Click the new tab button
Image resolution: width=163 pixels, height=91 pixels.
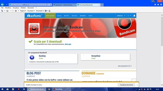point(102,5)
